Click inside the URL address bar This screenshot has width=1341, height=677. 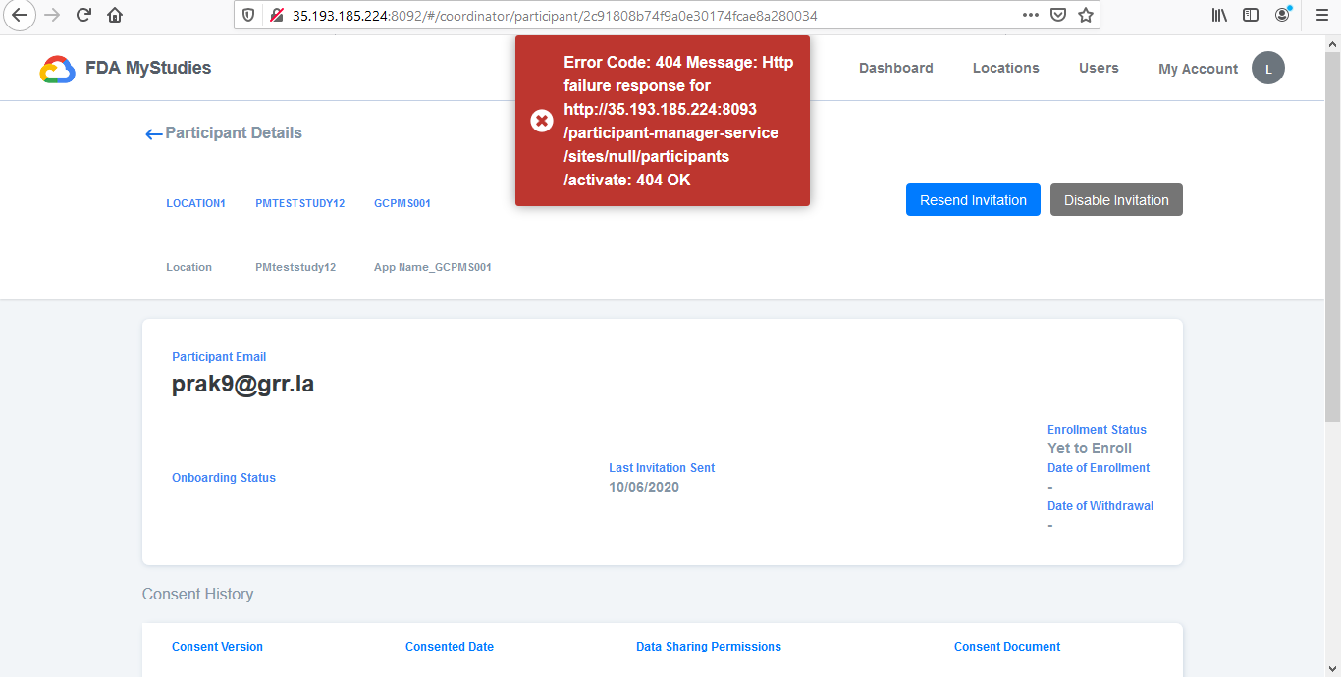(x=589, y=15)
